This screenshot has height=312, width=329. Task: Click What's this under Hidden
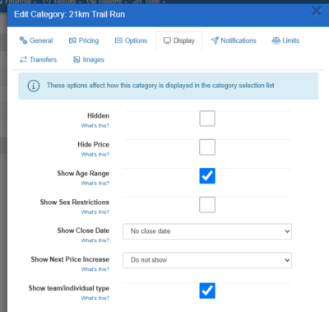95,126
